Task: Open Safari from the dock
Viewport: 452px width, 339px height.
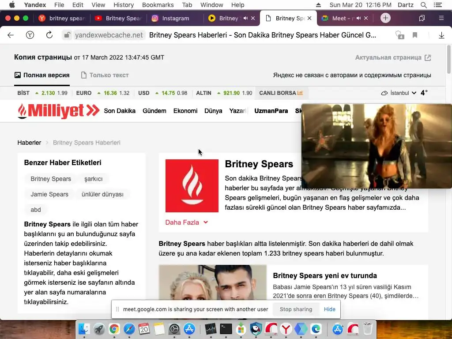Action: (129, 329)
